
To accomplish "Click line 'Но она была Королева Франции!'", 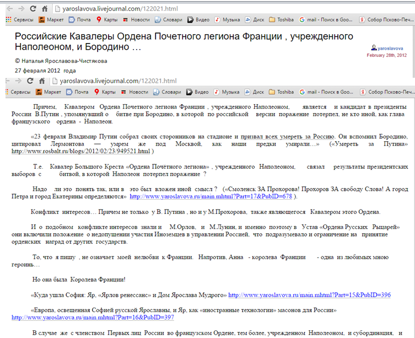I will (79, 280).
